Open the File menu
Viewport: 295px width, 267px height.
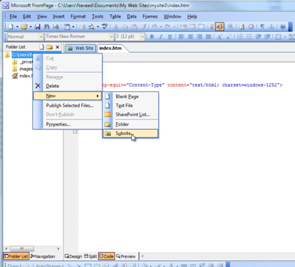tap(13, 17)
